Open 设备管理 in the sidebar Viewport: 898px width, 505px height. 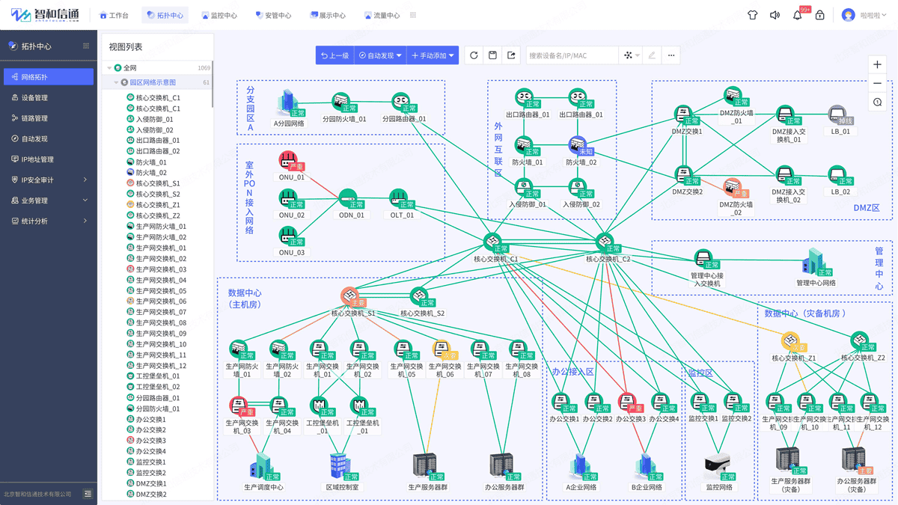[34, 97]
